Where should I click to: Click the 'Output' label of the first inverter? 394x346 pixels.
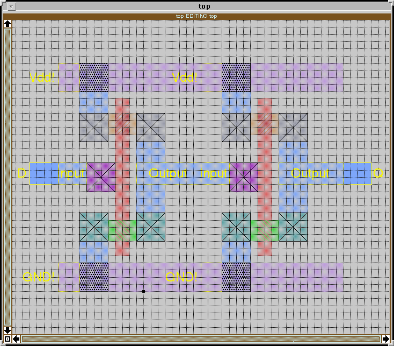(x=167, y=173)
